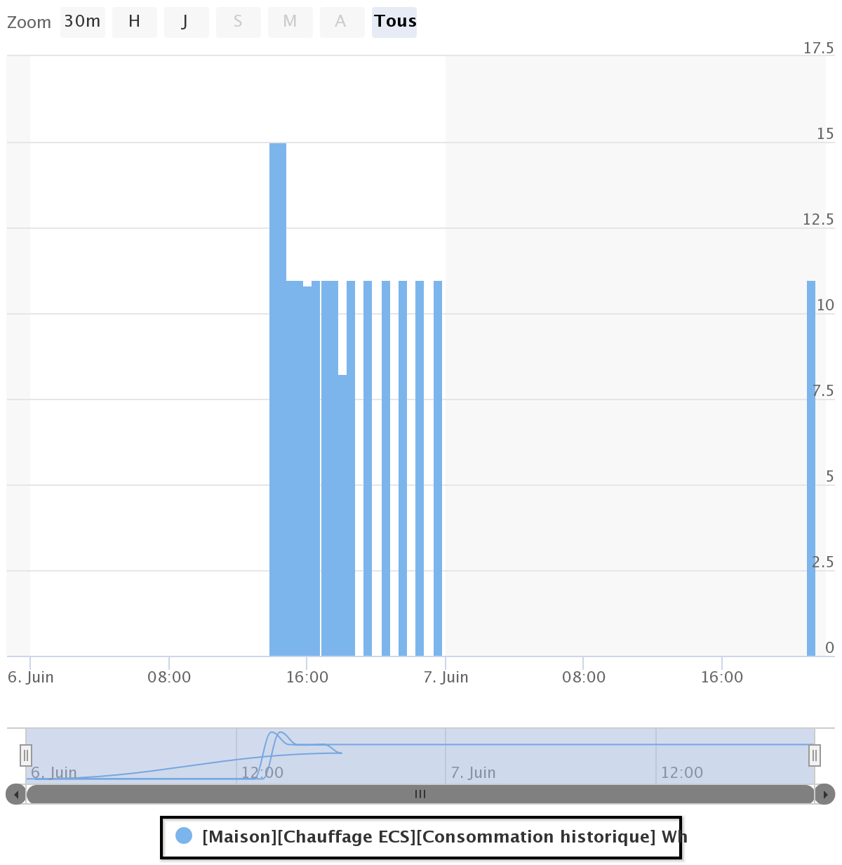Grab the right navigator range handle
This screenshot has height=865, width=842.
[815, 755]
